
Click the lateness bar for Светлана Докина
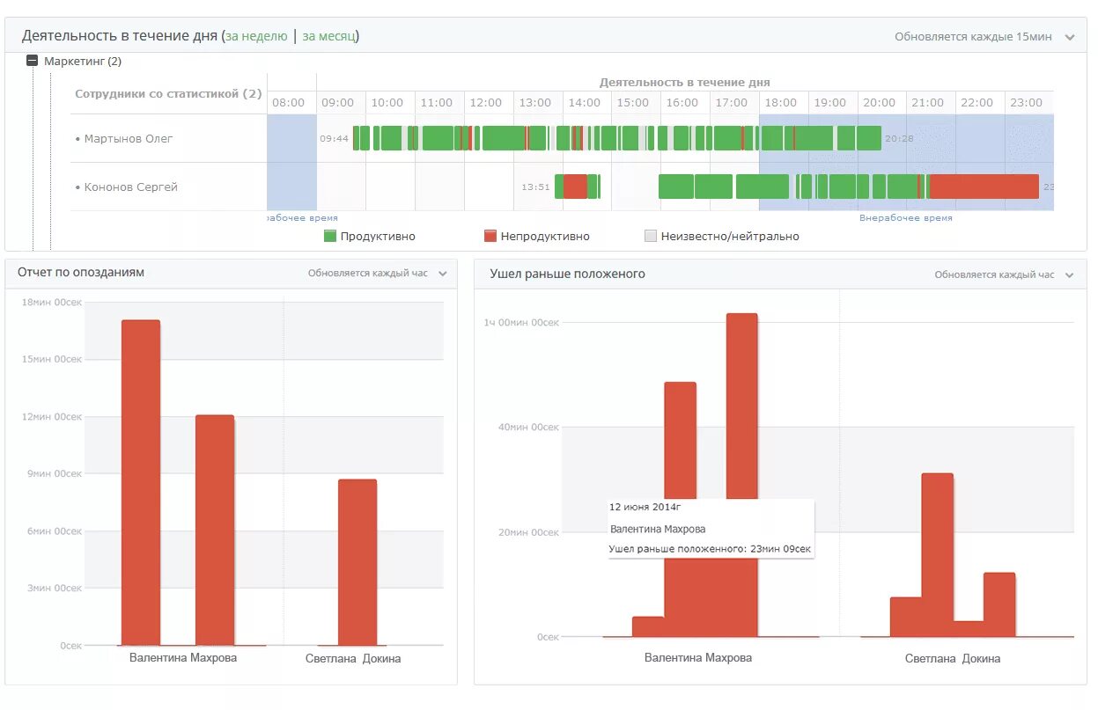[x=357, y=562]
